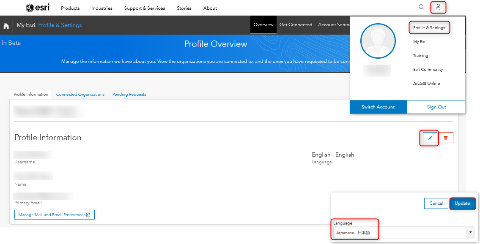Select the Profile Information tab
This screenshot has height=244, width=480.
tap(31, 95)
